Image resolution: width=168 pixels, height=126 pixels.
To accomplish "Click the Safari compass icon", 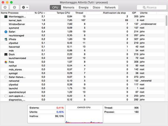I will coord(6,32).
